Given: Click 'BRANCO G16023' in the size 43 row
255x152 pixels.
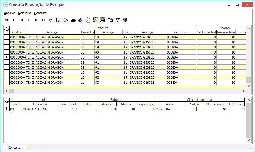Looking at the screenshot, I should click(x=147, y=83).
